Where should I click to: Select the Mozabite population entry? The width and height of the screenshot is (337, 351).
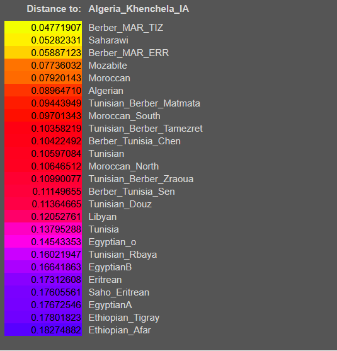pyautogui.click(x=108, y=66)
